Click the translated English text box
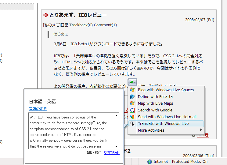Screen dimensions: 227x165 pos(74,131)
